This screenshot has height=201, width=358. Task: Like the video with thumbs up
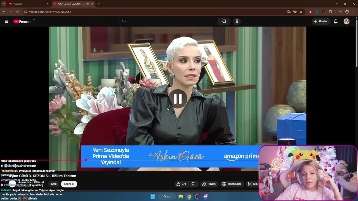(181, 184)
